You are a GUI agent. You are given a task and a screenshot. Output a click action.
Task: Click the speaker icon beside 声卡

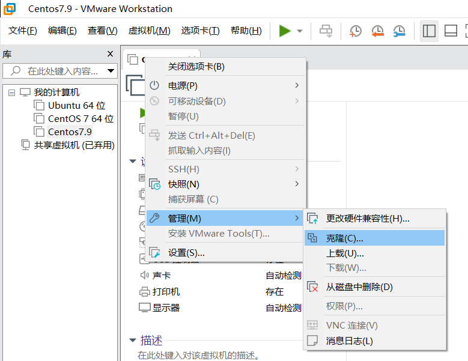pyautogui.click(x=144, y=275)
